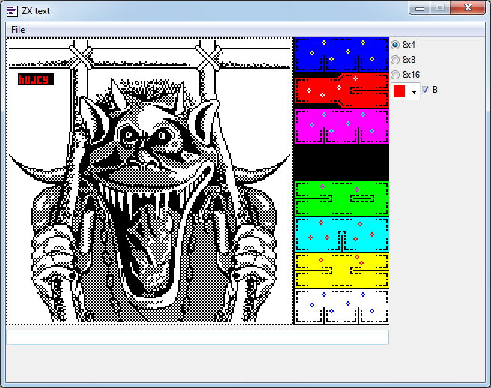This screenshot has height=388, width=491.
Task: Click the magenta tile panel with cyan dots
Action: coord(341,127)
